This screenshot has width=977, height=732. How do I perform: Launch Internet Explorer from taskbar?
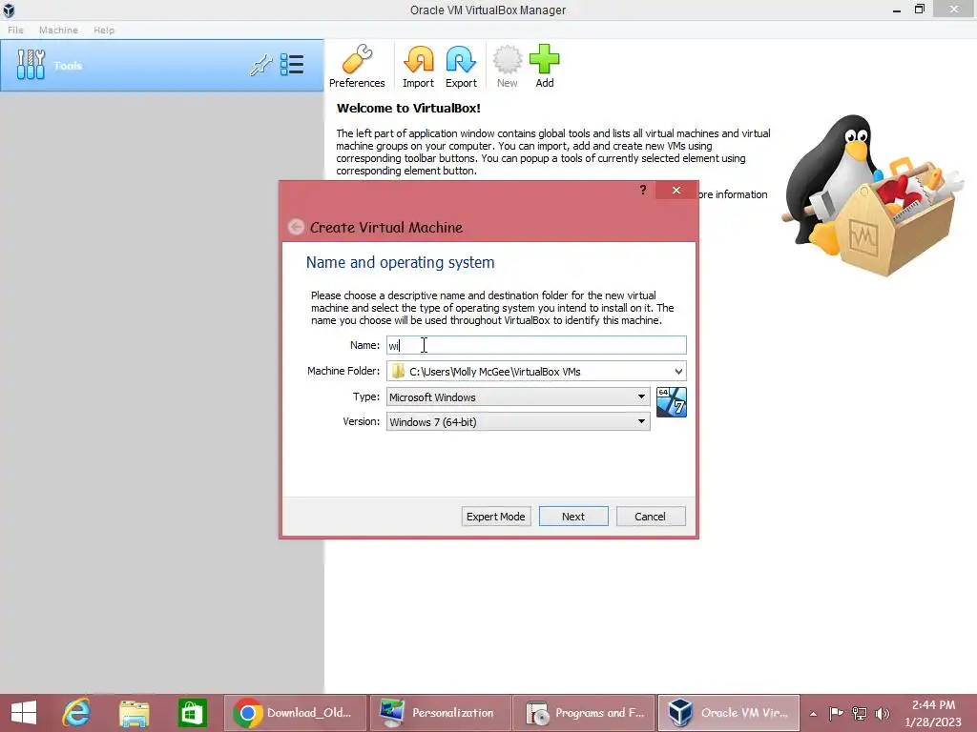(x=76, y=713)
